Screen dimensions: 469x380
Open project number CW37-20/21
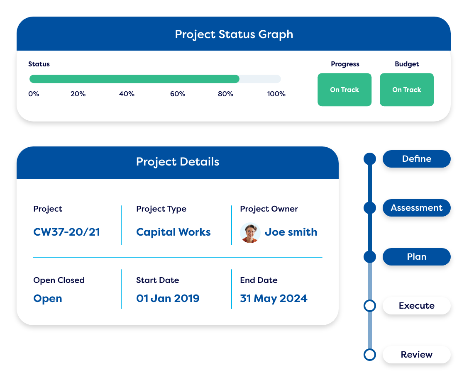[x=67, y=232]
